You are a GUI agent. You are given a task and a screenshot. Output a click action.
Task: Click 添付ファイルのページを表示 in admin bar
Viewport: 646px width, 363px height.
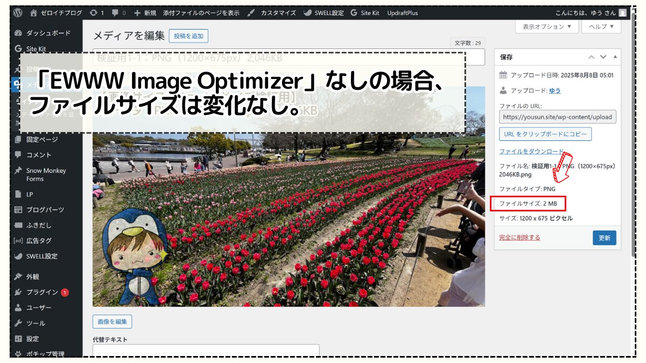[201, 13]
